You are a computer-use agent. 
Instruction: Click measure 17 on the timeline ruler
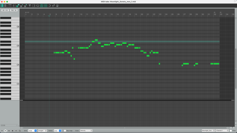[x=124, y=14]
